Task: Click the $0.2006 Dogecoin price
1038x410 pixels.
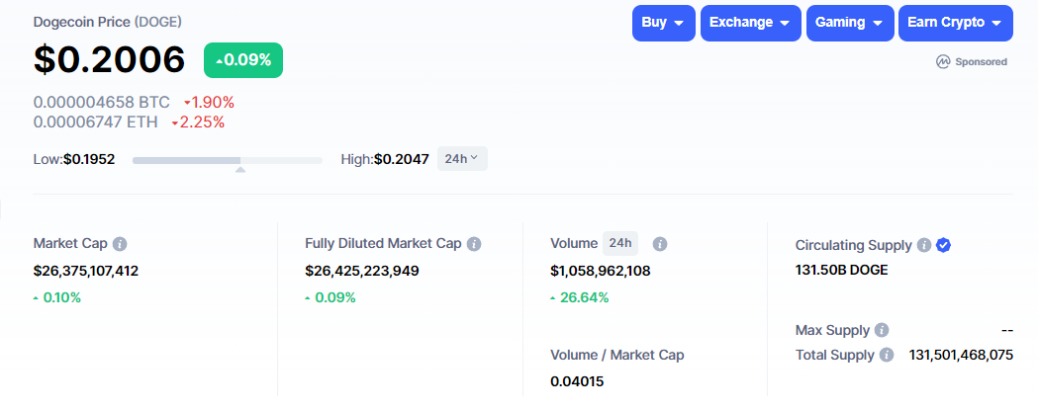Action: click(109, 59)
